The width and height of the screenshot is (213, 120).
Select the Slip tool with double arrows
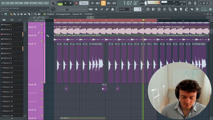tap(25, 14)
